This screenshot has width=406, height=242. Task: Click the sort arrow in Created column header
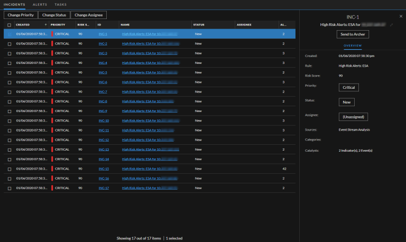(45, 25)
